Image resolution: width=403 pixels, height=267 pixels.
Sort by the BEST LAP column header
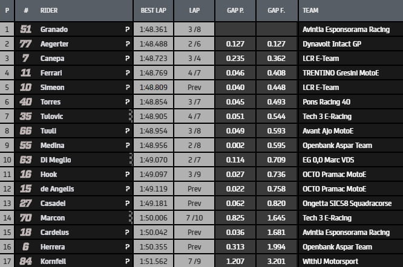(154, 10)
